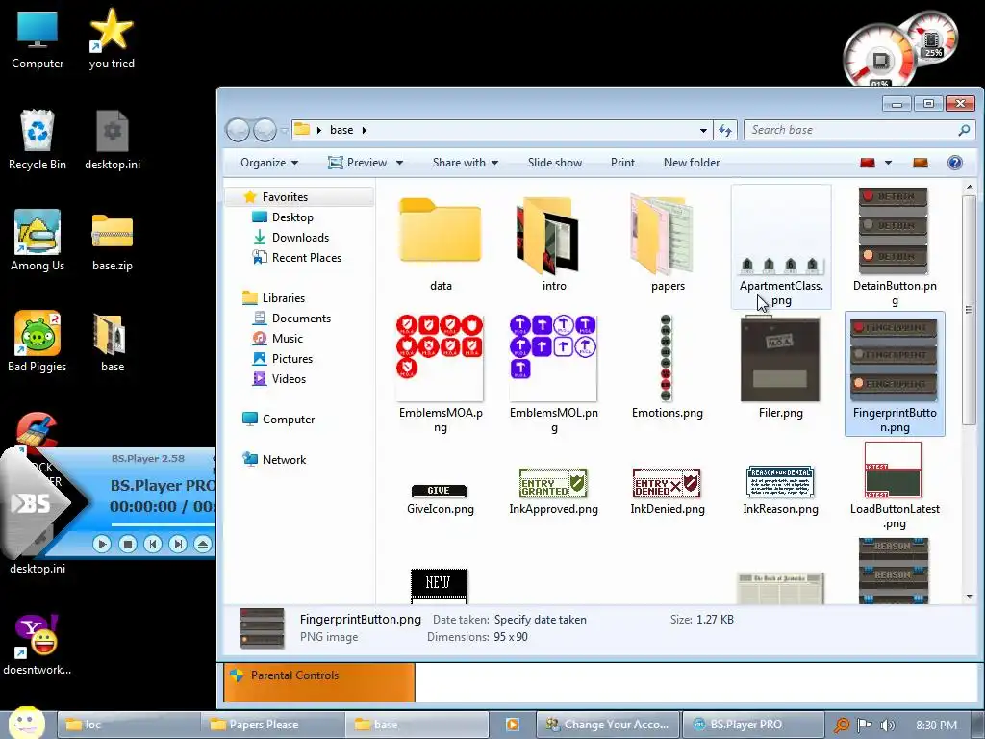Click previous track in BS.Player
This screenshot has height=739, width=985.
(x=153, y=544)
